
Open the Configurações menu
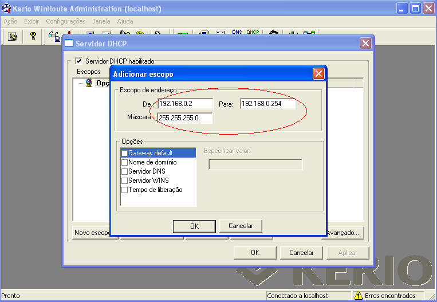coord(65,21)
